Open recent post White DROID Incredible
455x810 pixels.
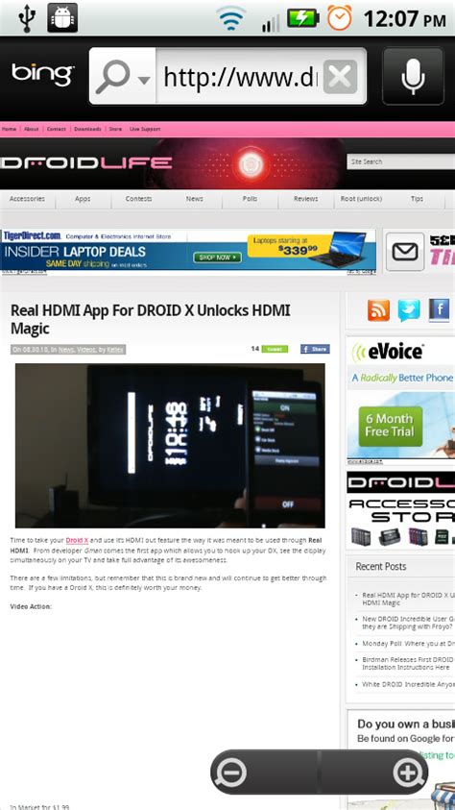click(408, 684)
